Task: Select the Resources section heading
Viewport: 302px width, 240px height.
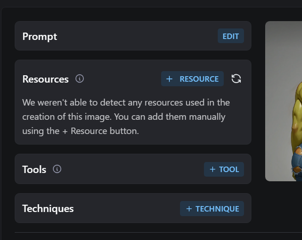Action: 46,79
